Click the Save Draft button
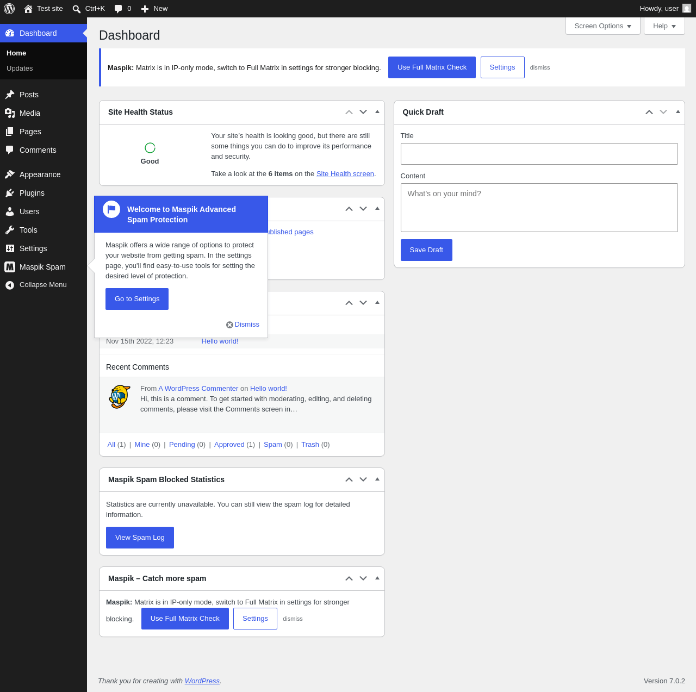Screen dimensions: 696x692 [x=426, y=250]
